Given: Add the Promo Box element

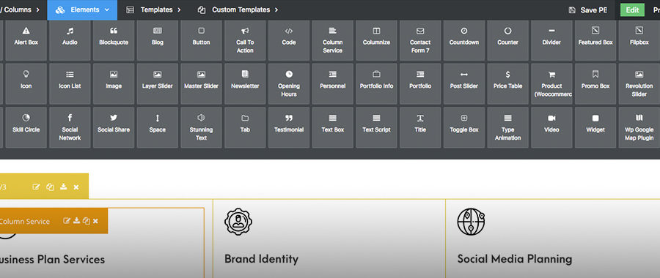Looking at the screenshot, I should point(595,84).
